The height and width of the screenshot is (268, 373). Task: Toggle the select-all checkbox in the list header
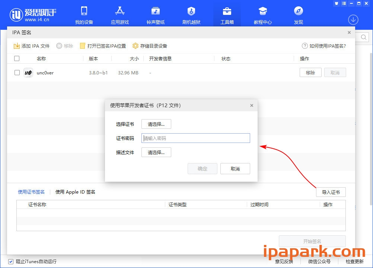point(17,58)
